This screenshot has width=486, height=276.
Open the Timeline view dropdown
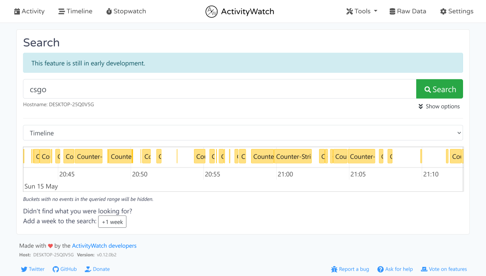click(x=243, y=133)
